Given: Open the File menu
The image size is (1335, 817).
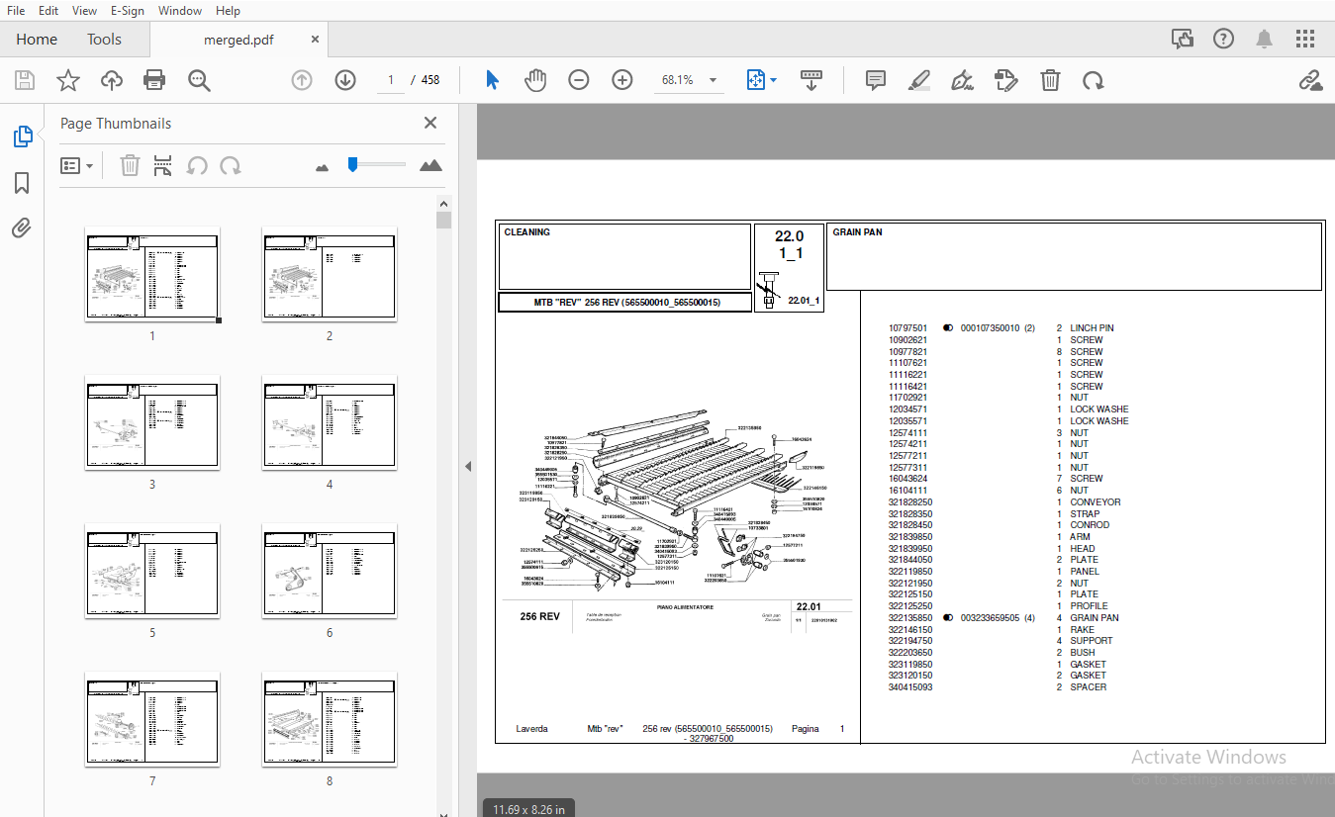Looking at the screenshot, I should (x=16, y=11).
